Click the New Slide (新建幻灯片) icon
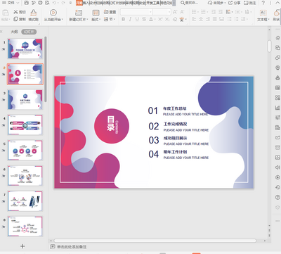The height and width of the screenshot is (254, 281). click(x=79, y=13)
